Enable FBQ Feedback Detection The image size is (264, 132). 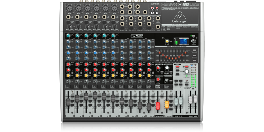[x=195, y=50]
